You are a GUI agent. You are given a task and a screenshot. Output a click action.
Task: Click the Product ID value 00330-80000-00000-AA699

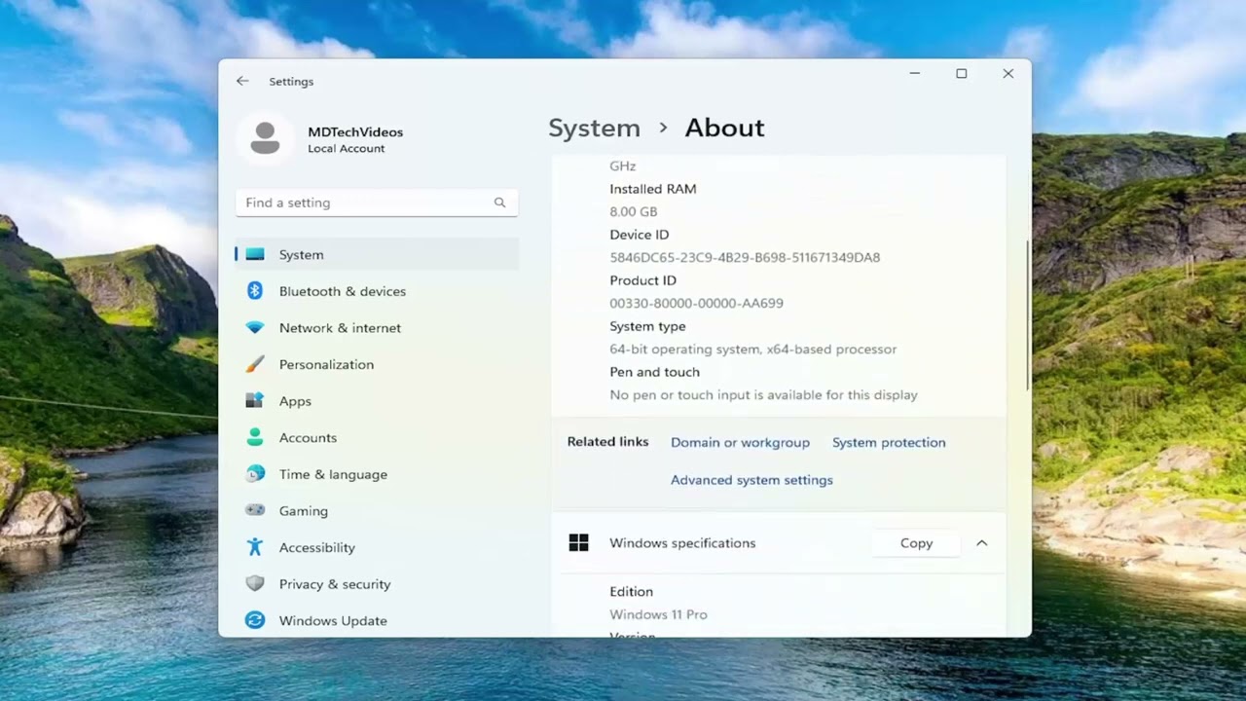click(696, 303)
